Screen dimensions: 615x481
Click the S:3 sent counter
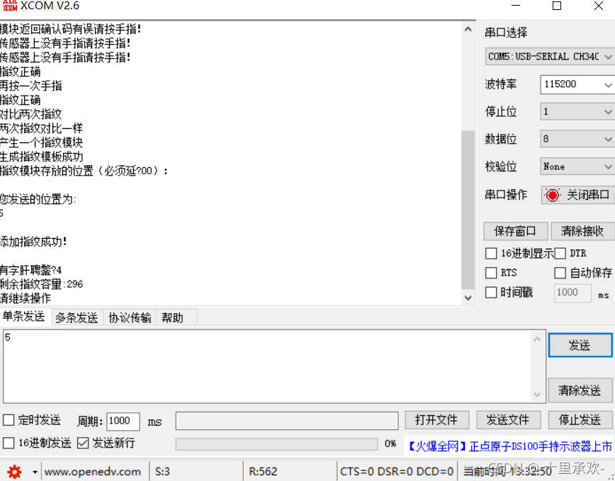(x=163, y=472)
